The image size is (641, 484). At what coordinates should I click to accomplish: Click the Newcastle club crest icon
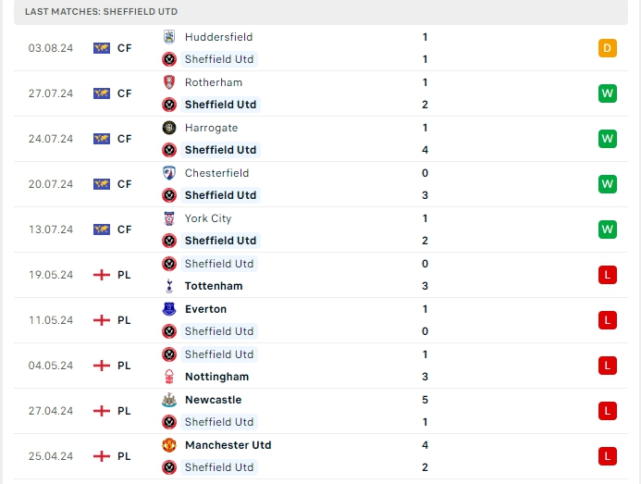169,400
